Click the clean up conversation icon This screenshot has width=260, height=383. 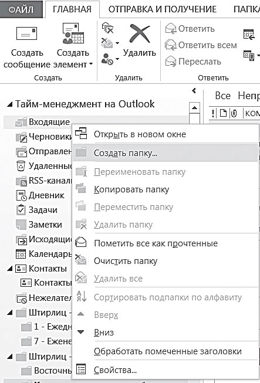pyautogui.click(x=107, y=43)
